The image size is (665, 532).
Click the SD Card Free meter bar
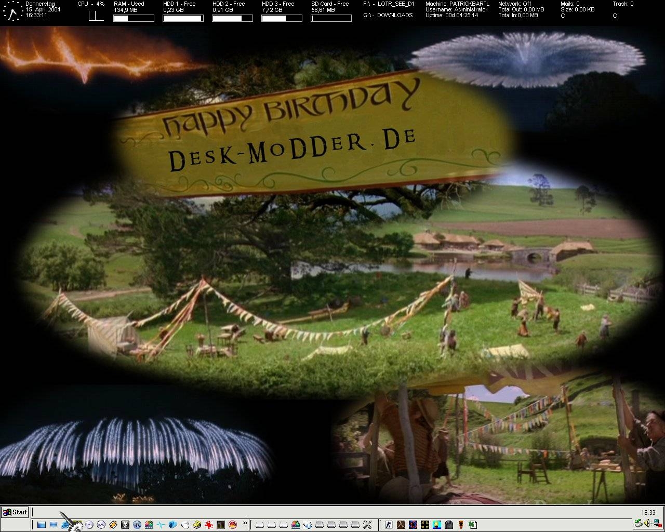(x=331, y=18)
